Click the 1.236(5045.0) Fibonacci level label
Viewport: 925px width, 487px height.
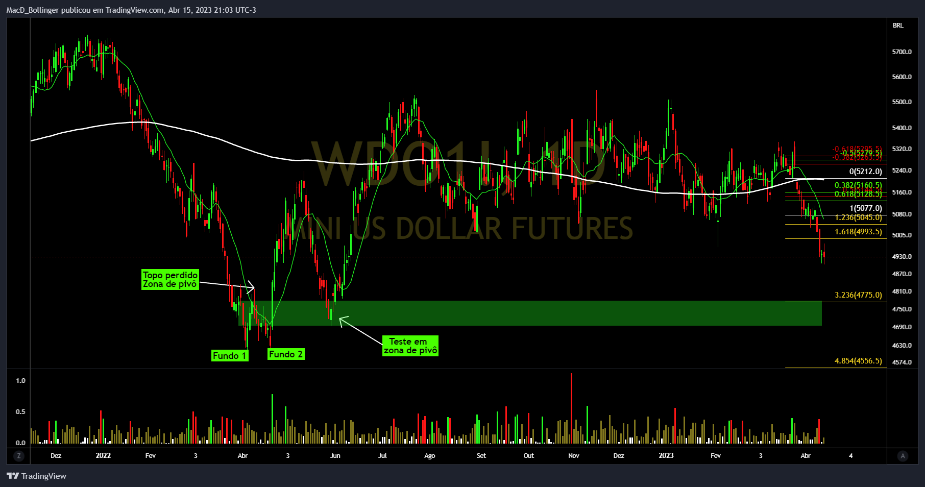[x=858, y=217]
